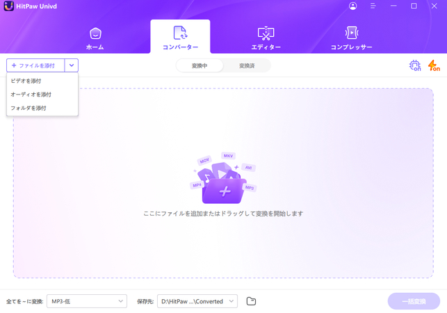This screenshot has width=447, height=313.
Task: Click the HitPaw Univd logo icon
Action: [8, 6]
